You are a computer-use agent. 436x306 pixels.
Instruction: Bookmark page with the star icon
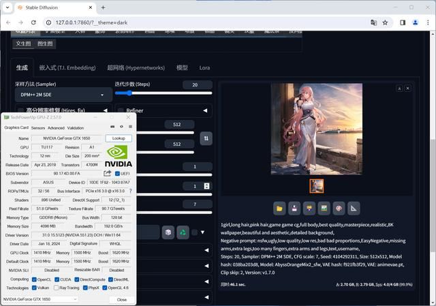[x=385, y=22]
